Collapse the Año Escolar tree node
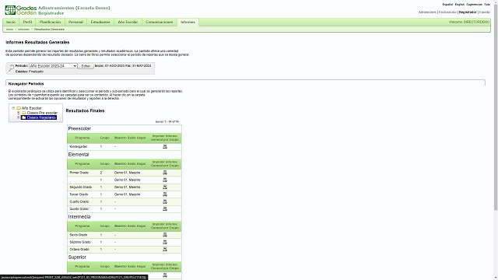Screen dimensions: 498x280 (x=13, y=108)
